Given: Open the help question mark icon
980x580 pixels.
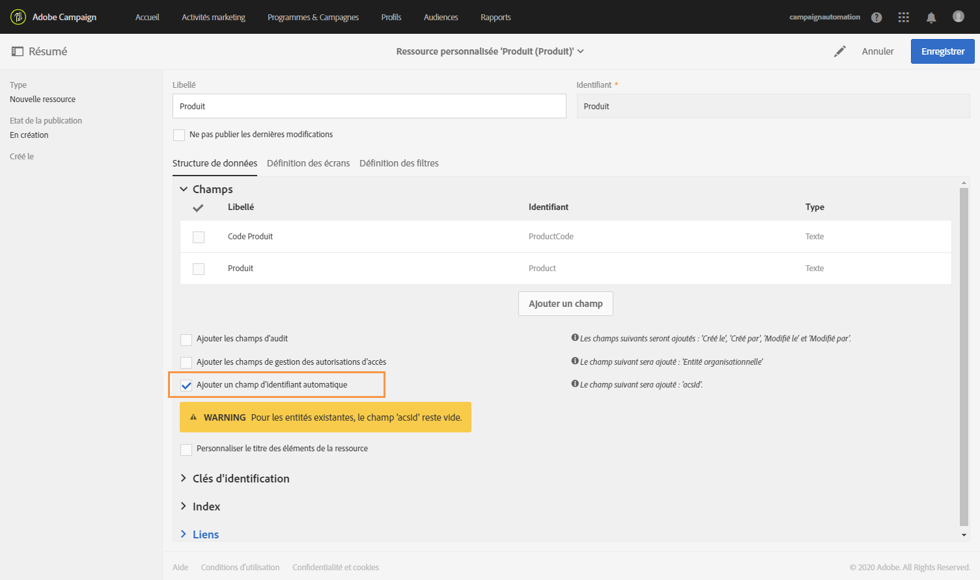Looking at the screenshot, I should pyautogui.click(x=876, y=18).
